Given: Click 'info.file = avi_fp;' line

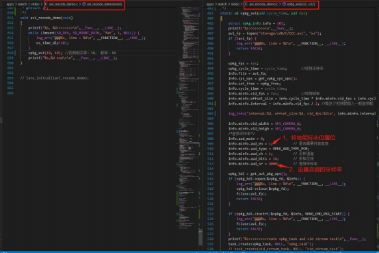Looking at the screenshot, I should point(248,73).
